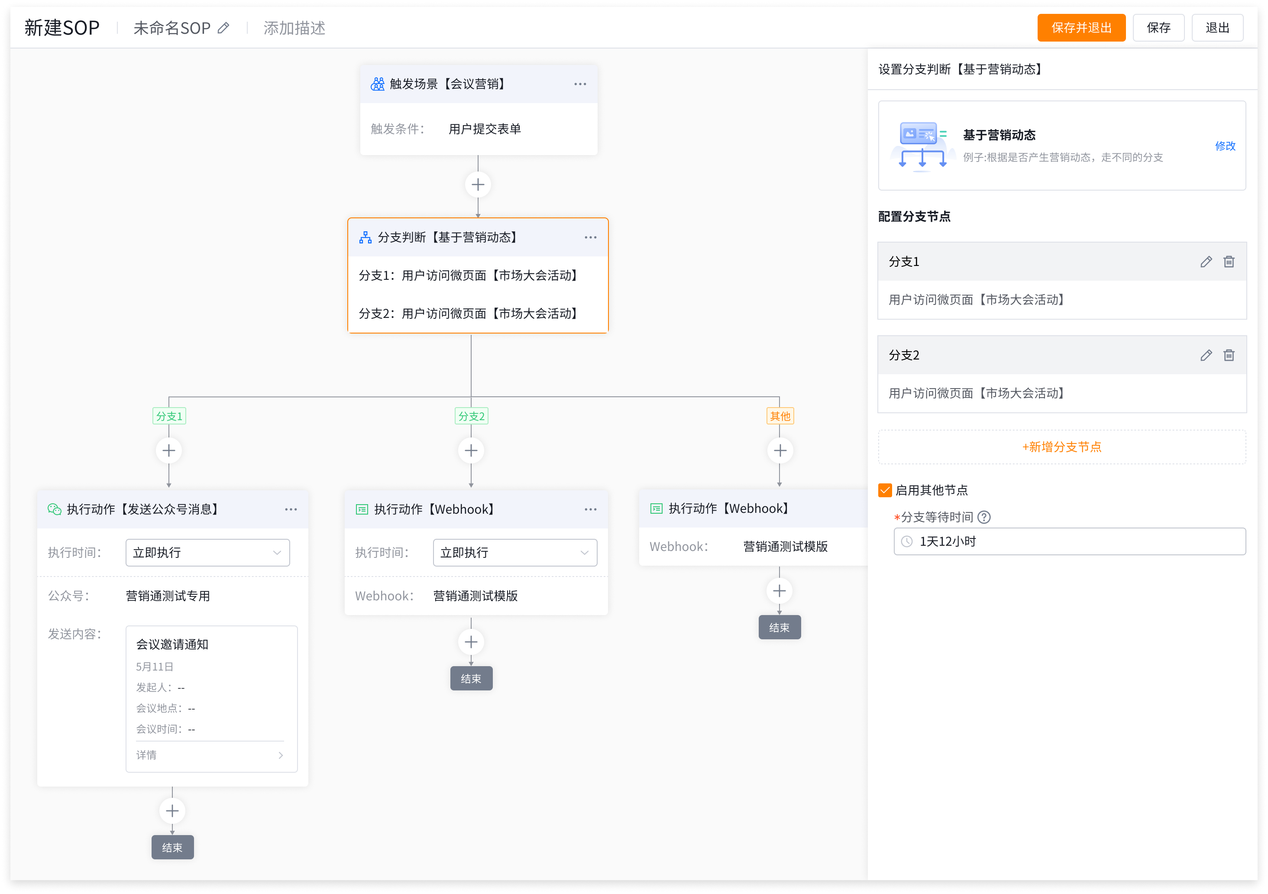1268x894 pixels.
Task: Click 修改 link for 基于营销动态
Action: 1225,146
